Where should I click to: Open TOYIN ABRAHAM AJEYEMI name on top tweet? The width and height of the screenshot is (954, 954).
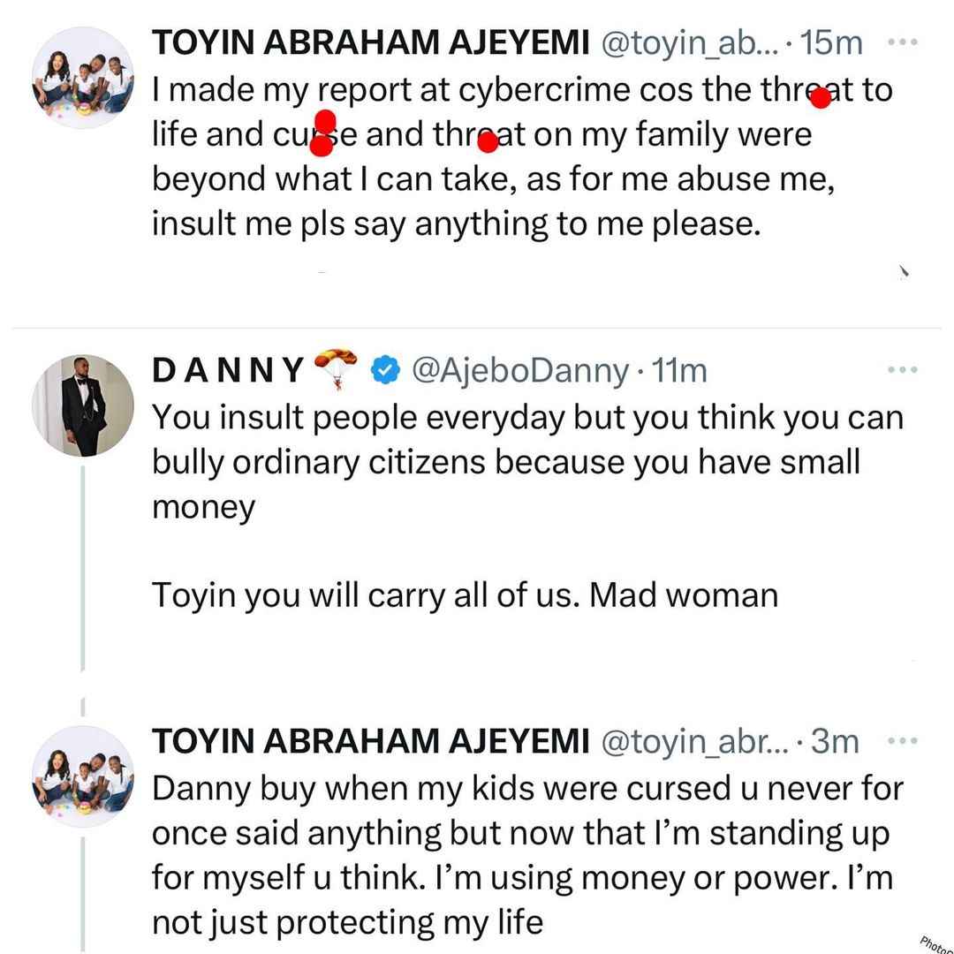[x=370, y=43]
